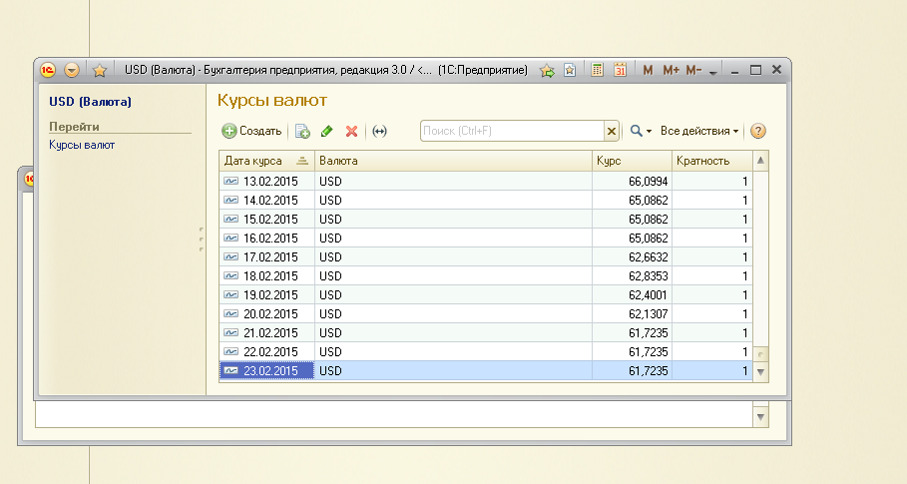Select the row dated 15.02.2015

pyautogui.click(x=486, y=220)
